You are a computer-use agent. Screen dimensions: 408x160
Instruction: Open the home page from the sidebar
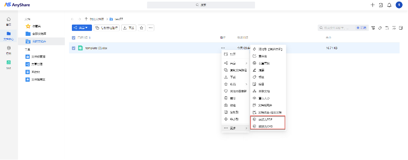(x=9, y=21)
